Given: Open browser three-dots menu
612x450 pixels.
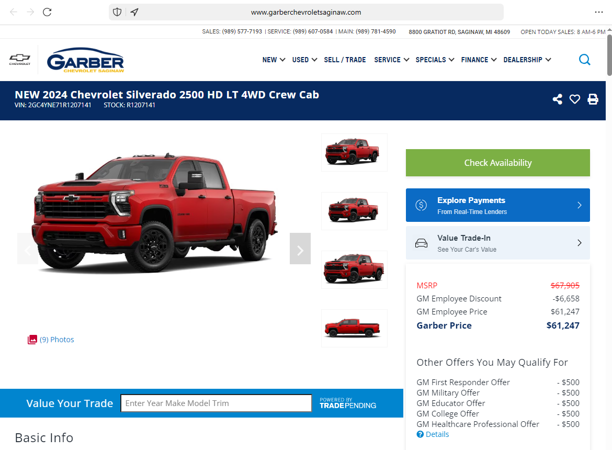Looking at the screenshot, I should [599, 12].
